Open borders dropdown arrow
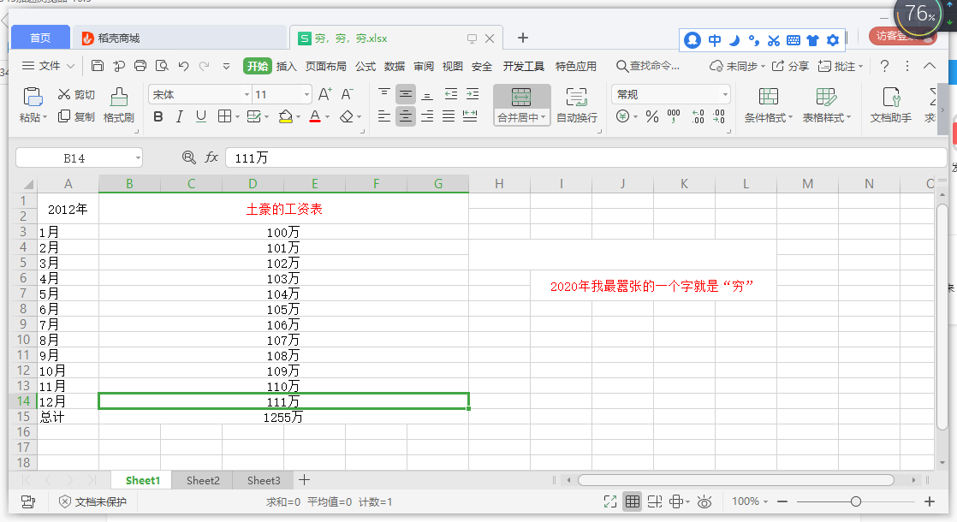957x522 pixels. 237,116
